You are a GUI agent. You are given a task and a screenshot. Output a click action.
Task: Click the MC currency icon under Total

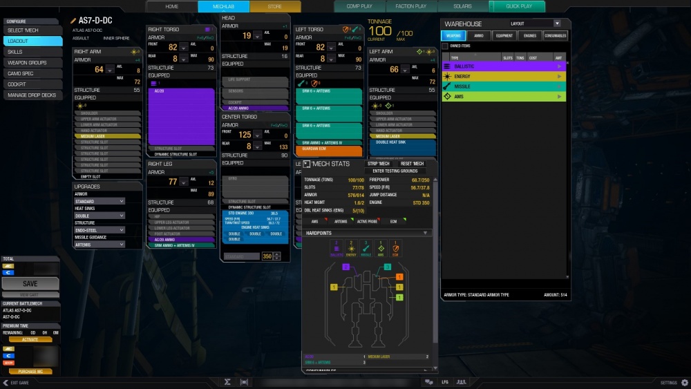[x=8, y=266]
